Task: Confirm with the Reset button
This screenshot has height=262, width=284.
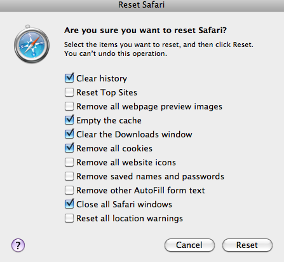Action: click(247, 245)
